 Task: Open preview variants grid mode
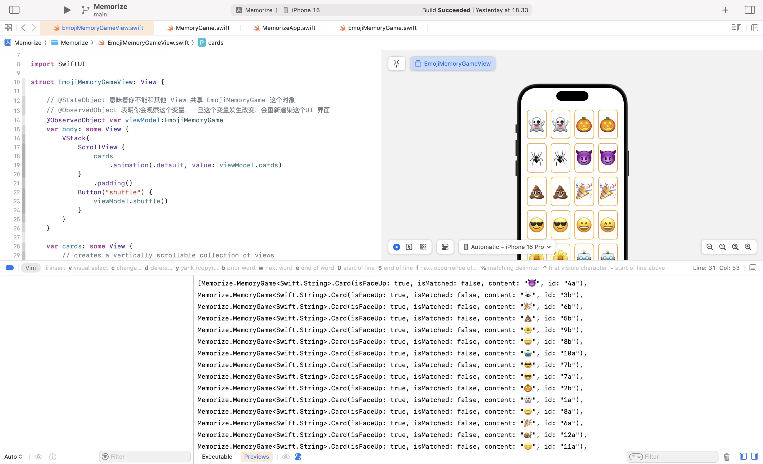click(x=423, y=247)
